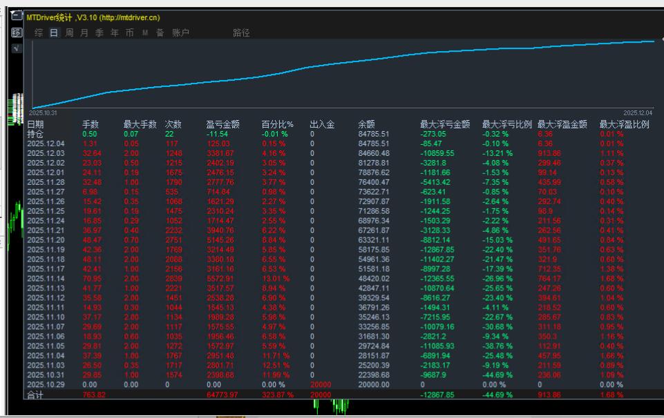
Task: Click the 手数 column header
Action: tap(91, 124)
